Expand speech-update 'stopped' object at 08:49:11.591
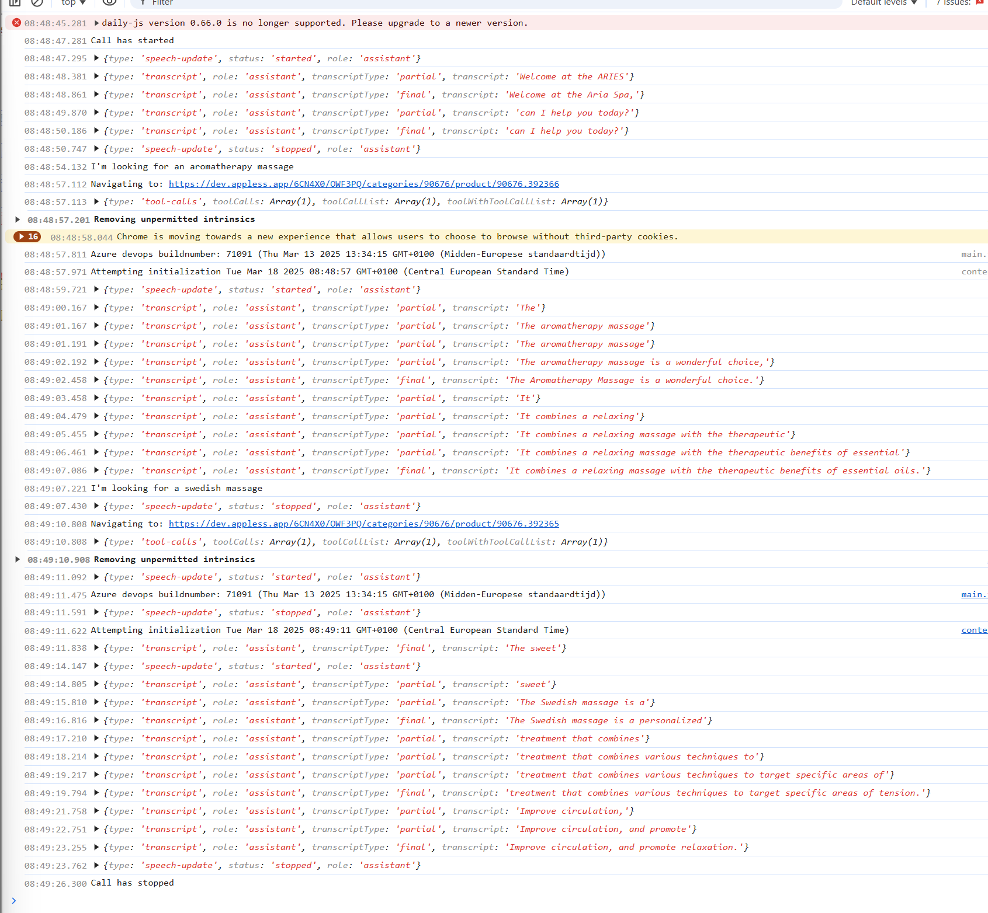988x913 pixels. (96, 612)
